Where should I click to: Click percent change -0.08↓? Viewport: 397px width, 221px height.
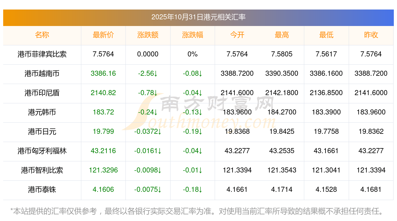192,74
